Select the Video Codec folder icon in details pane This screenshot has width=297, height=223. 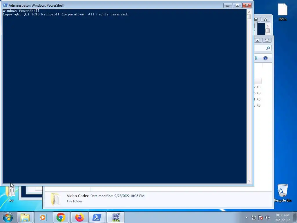[55, 199]
